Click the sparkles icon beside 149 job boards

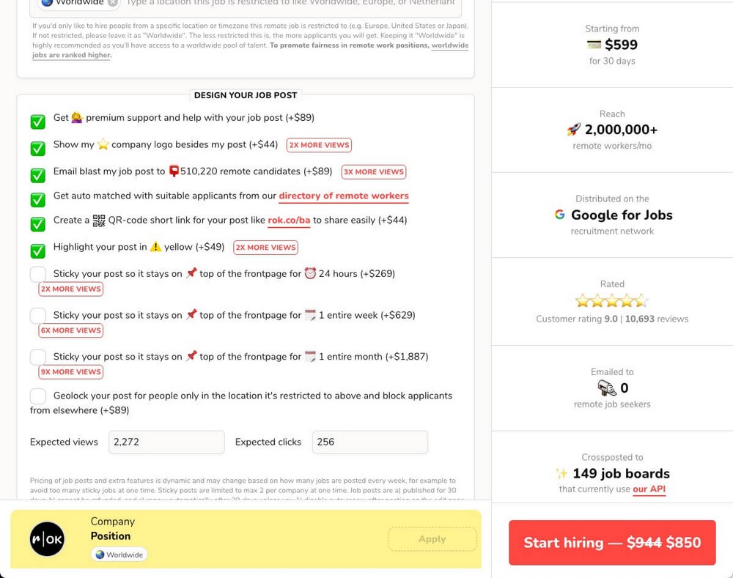[564, 474]
